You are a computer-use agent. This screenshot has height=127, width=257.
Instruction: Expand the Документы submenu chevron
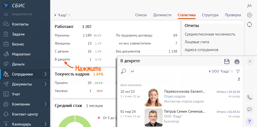pyautogui.click(x=45, y=84)
